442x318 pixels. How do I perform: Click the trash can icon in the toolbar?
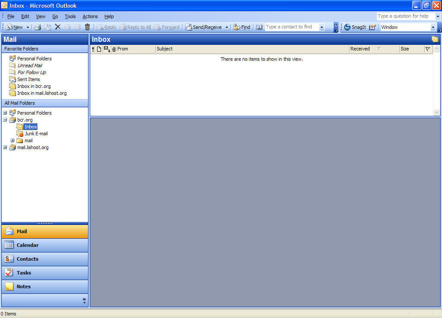click(88, 27)
